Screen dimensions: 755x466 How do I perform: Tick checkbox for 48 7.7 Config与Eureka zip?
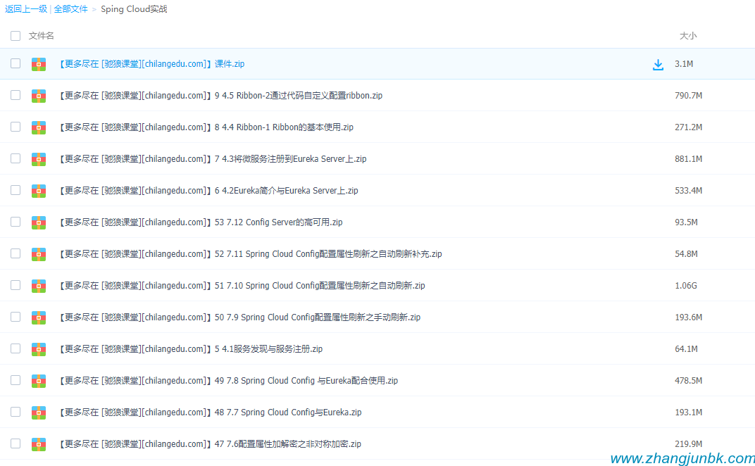[x=15, y=412]
